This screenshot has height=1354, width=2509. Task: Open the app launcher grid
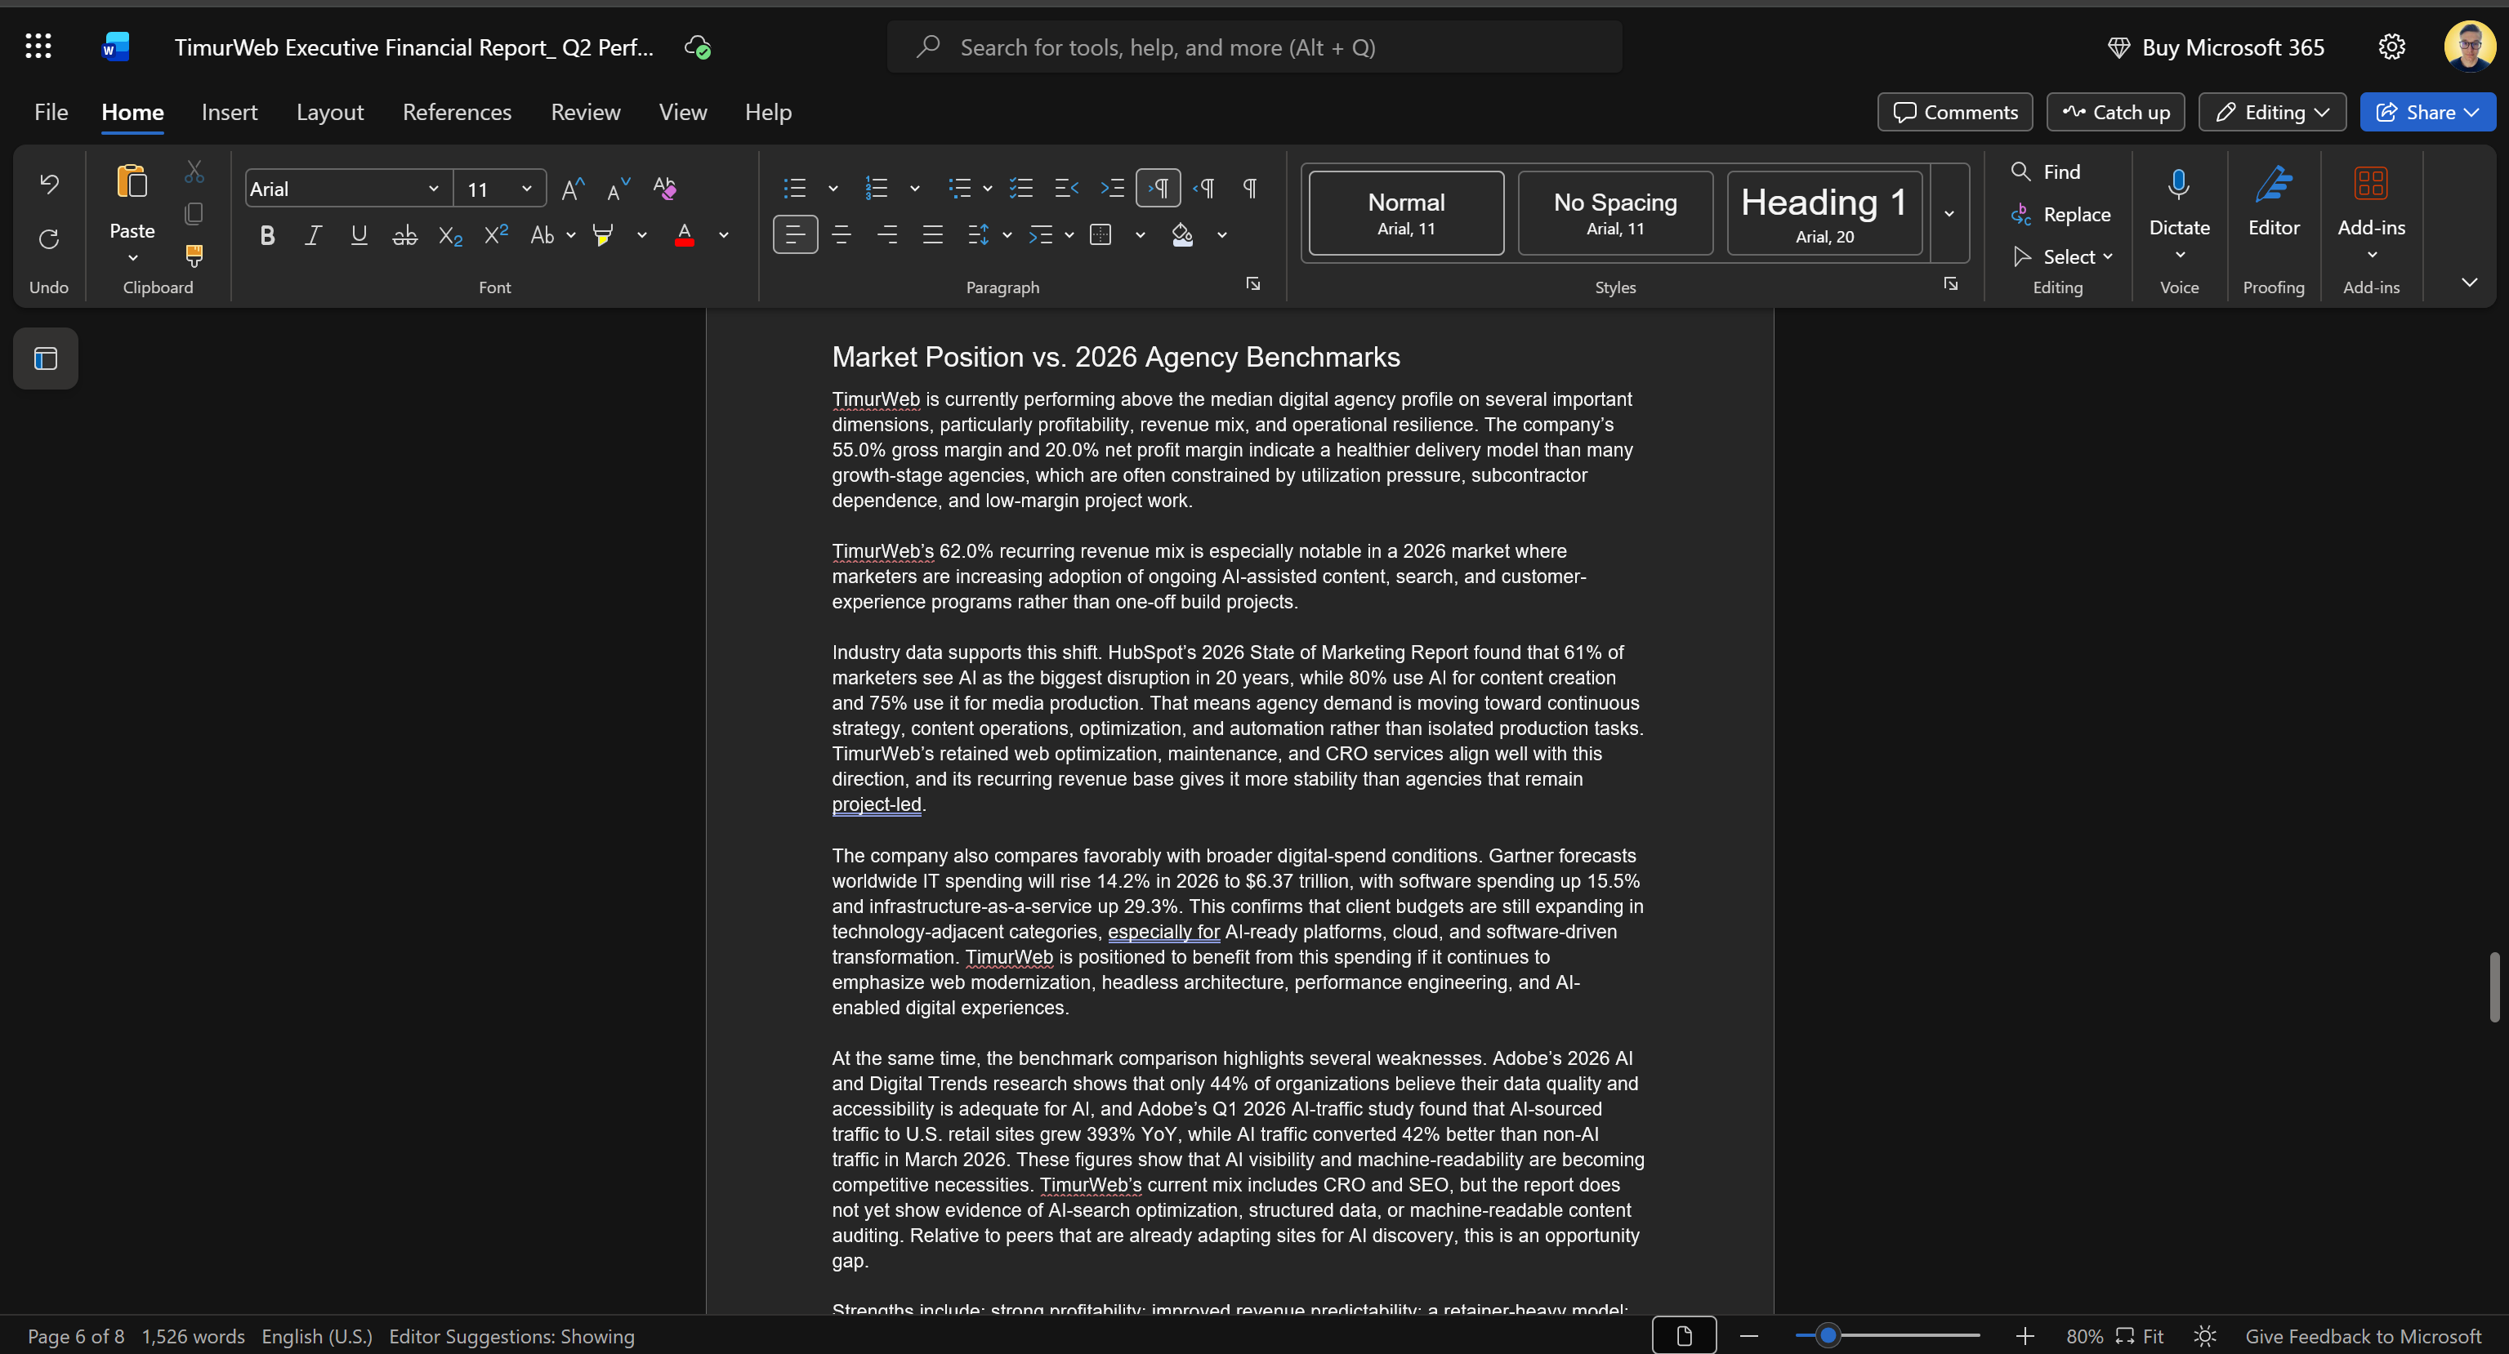click(x=38, y=47)
